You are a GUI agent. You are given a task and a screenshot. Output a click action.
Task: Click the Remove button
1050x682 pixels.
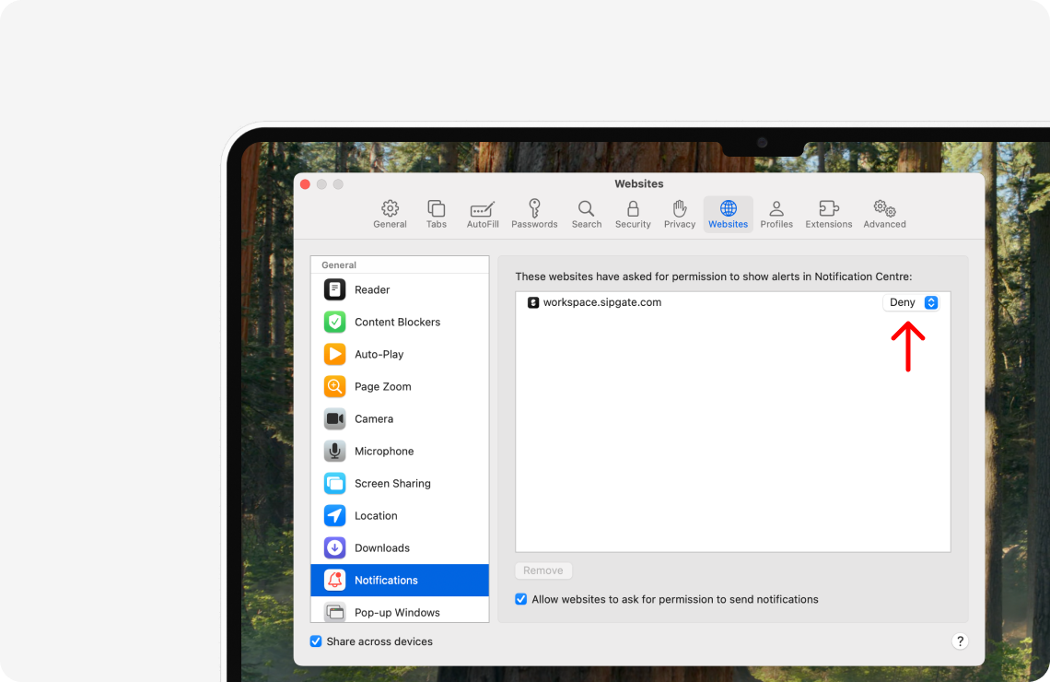[543, 570]
